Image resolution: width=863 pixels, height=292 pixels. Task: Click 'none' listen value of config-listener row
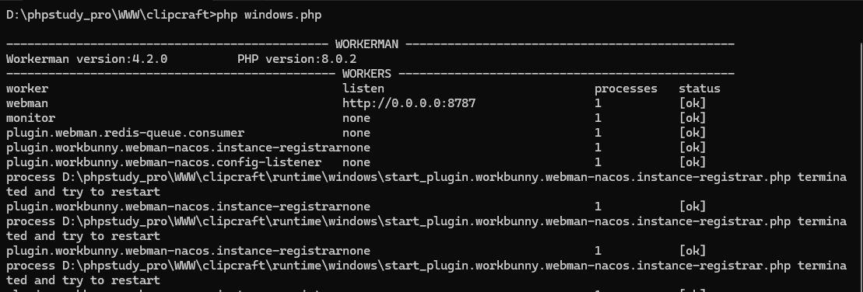tap(356, 162)
